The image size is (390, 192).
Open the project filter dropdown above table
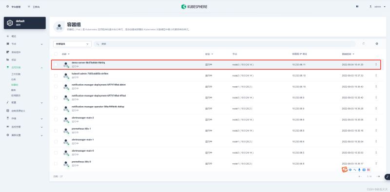point(72,44)
